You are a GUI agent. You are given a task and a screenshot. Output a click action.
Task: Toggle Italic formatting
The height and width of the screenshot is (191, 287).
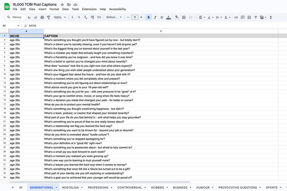pos(155,17)
